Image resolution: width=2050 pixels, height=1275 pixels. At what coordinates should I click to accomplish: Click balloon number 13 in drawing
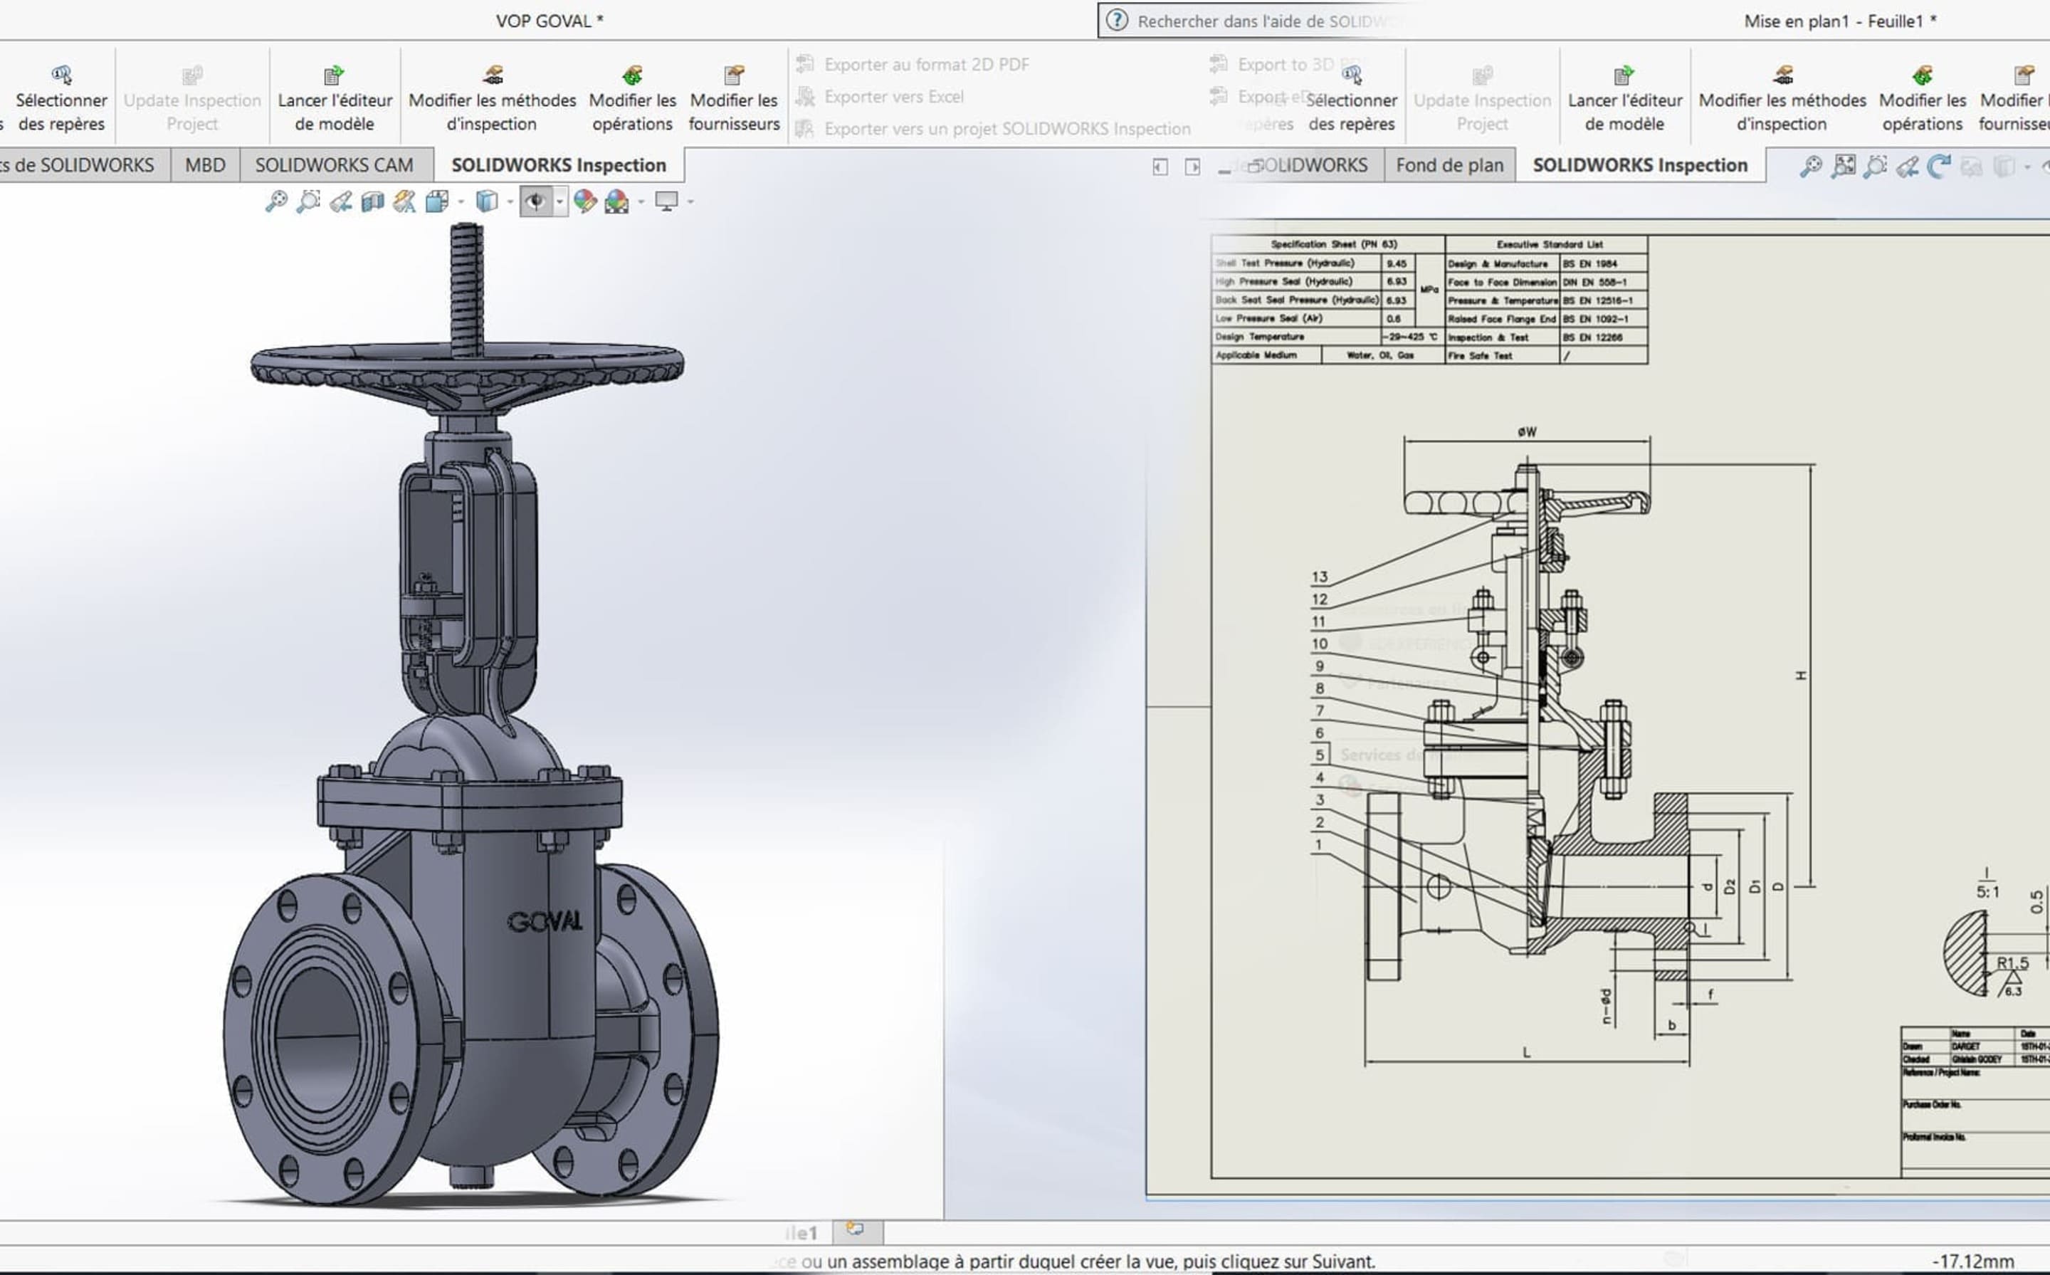[1319, 577]
